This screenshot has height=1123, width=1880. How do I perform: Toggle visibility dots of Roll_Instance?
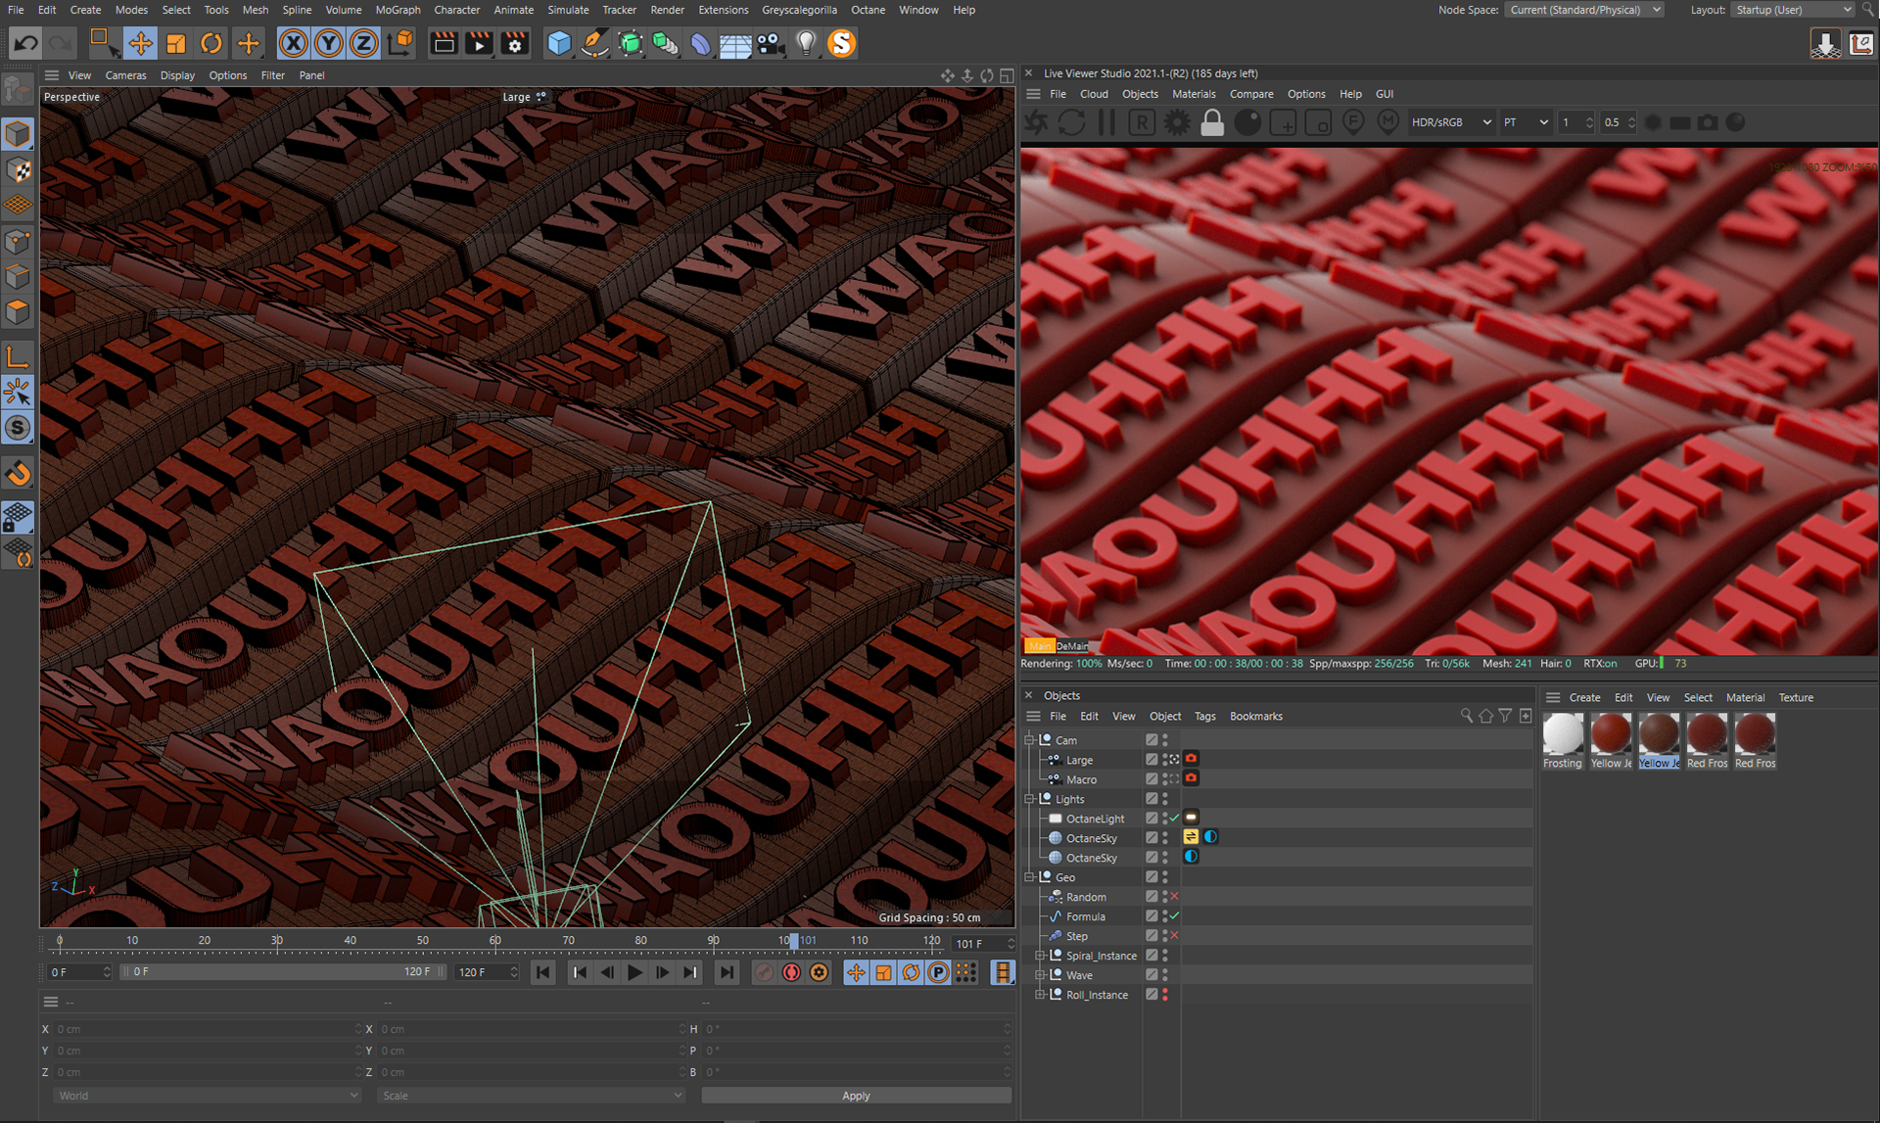coord(1165,995)
